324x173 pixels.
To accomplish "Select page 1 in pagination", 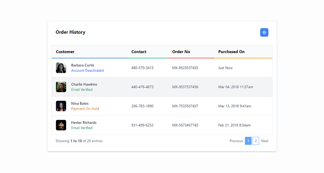I will coord(248,141).
